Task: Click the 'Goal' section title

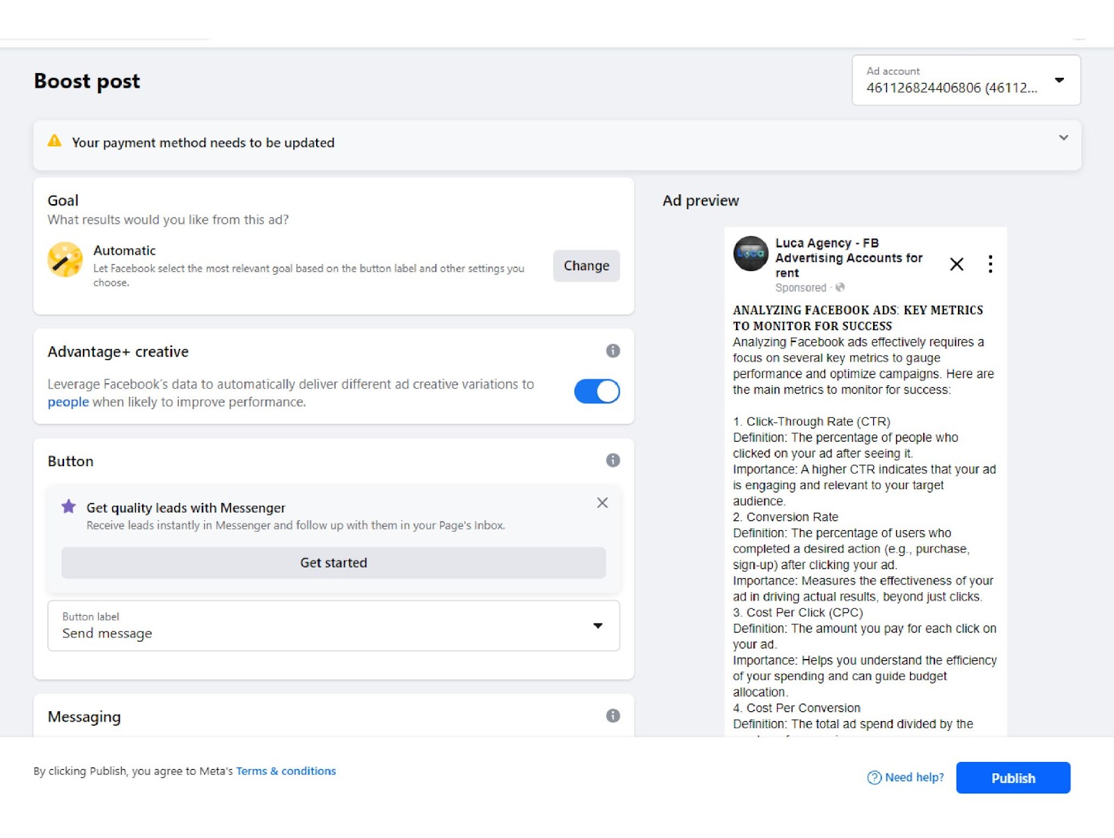Action: [63, 201]
